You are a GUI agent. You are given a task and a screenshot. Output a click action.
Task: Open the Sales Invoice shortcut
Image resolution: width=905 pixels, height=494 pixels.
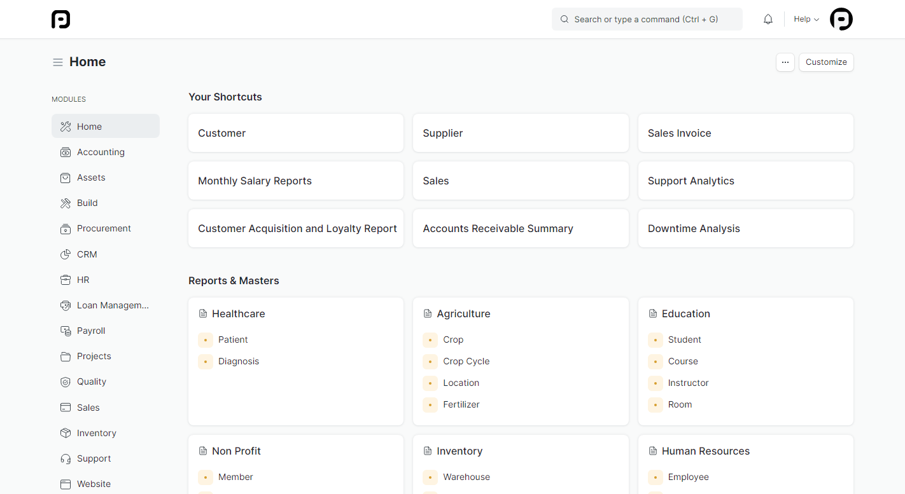click(745, 133)
